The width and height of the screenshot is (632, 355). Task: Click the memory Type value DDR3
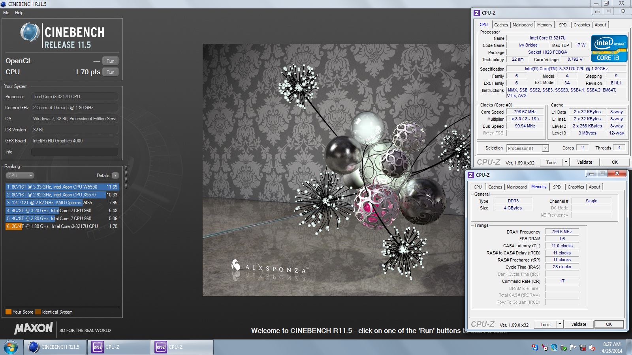513,201
